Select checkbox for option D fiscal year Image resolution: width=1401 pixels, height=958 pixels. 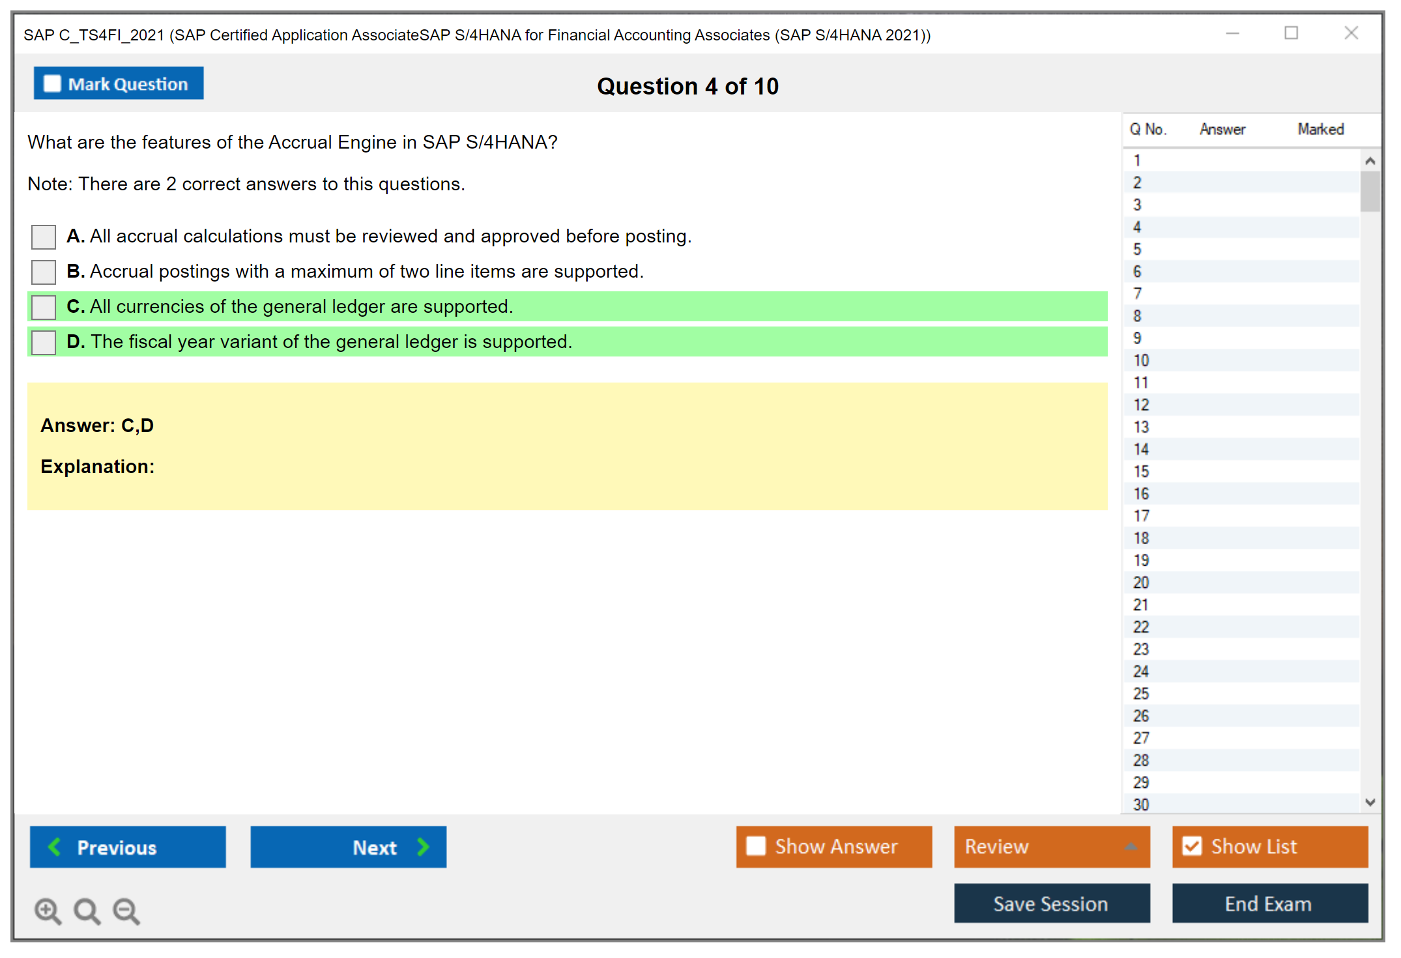[44, 342]
